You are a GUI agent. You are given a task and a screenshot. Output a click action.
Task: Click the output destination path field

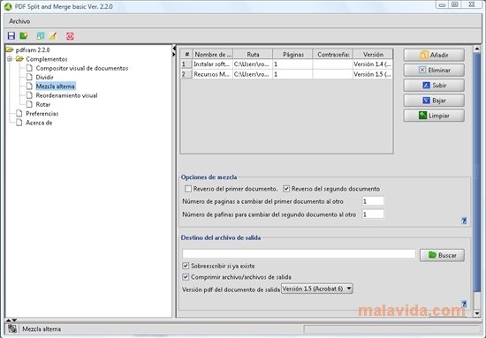(299, 254)
